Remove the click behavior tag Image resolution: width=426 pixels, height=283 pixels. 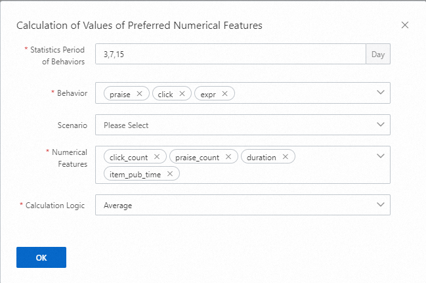coord(182,94)
